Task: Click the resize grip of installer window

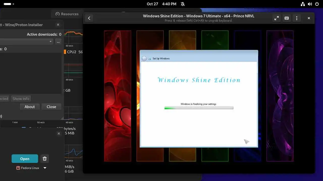Action: 62,118
